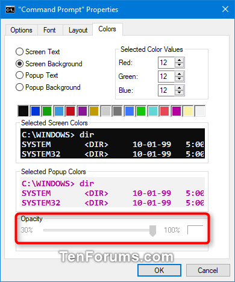Image resolution: width=235 pixels, height=282 pixels.
Task: Pick the bright green color swatch
Action: point(141,111)
